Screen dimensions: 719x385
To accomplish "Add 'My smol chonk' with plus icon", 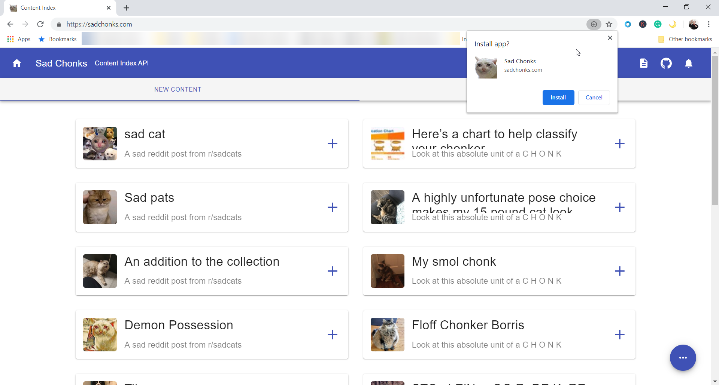I will pos(620,271).
